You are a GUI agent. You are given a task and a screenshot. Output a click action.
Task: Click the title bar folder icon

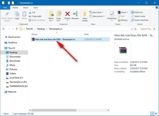[3, 3]
